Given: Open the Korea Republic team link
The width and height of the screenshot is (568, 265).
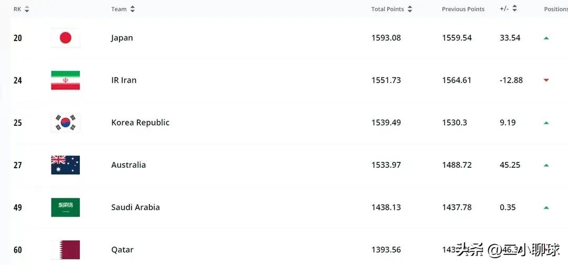Looking at the screenshot, I should 140,123.
